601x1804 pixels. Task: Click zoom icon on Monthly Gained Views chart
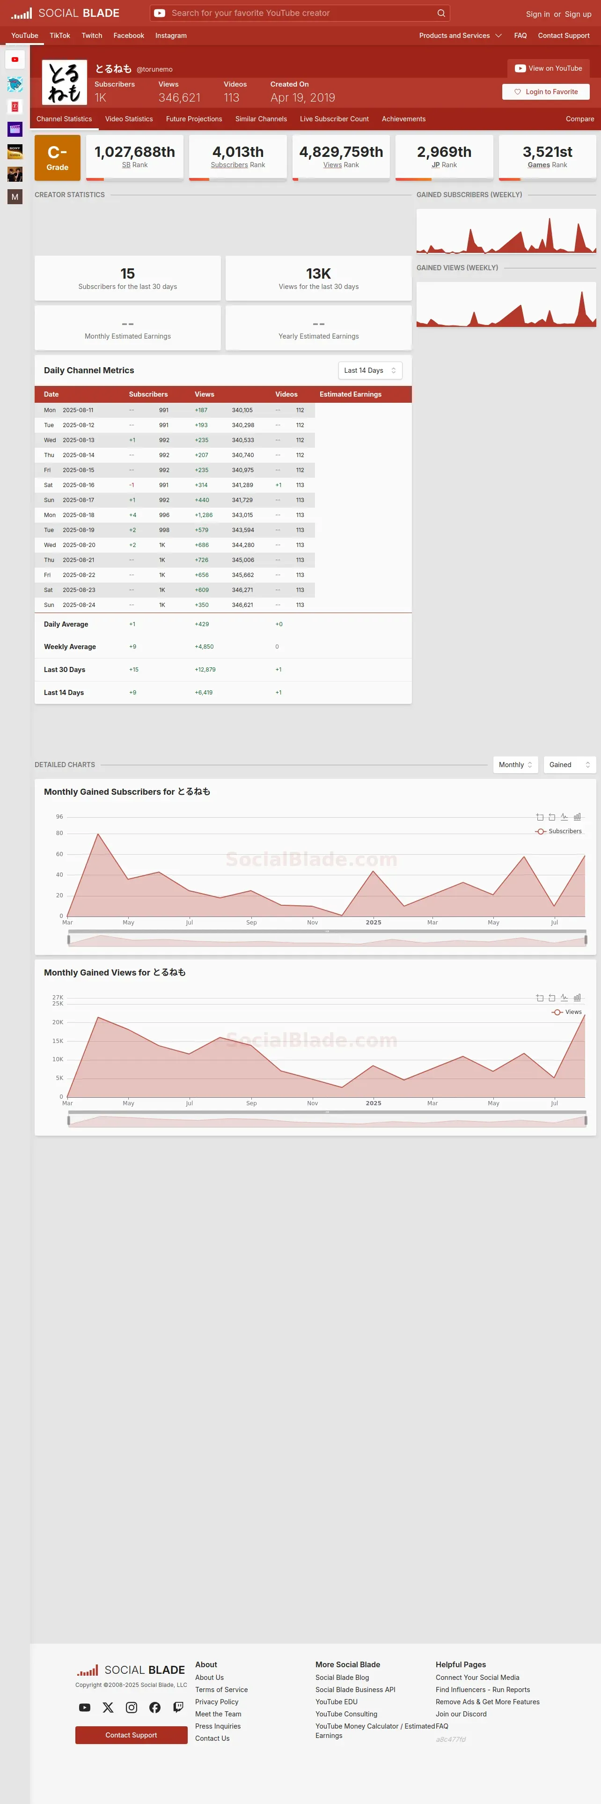click(x=539, y=997)
